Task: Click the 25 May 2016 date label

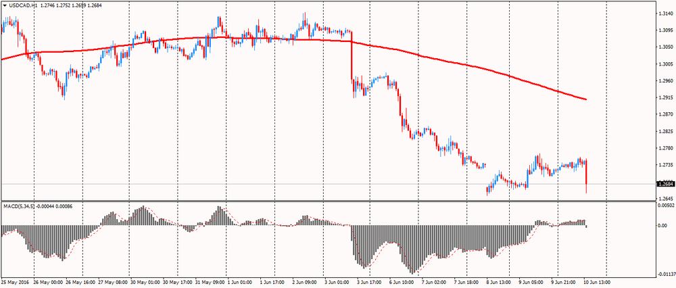Action: coord(14,283)
